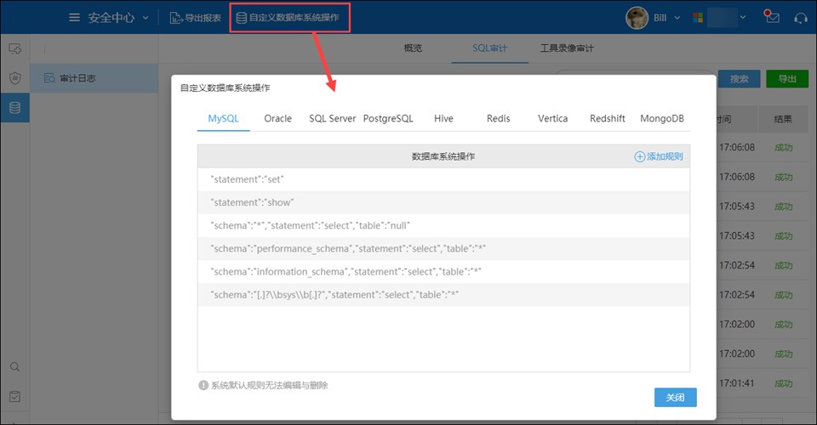Open 自定义数据库系统操作 in the top toolbar
The width and height of the screenshot is (817, 425).
tap(290, 18)
